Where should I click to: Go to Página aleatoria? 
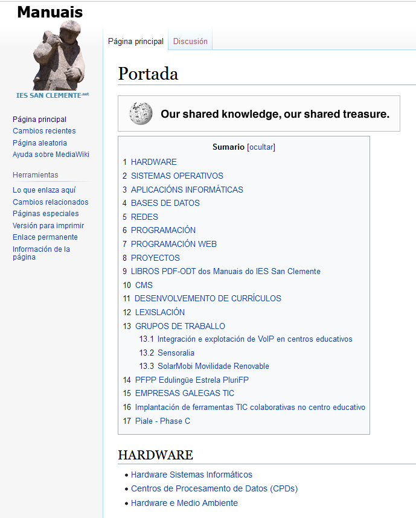(x=40, y=143)
